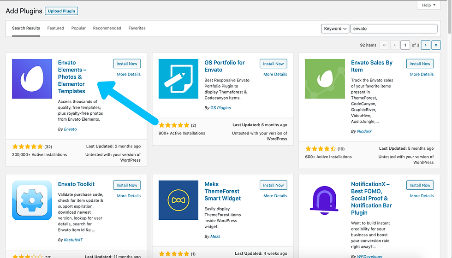Open the Envato Sales By Item icon
The image size is (452, 258).
[x=325, y=79]
